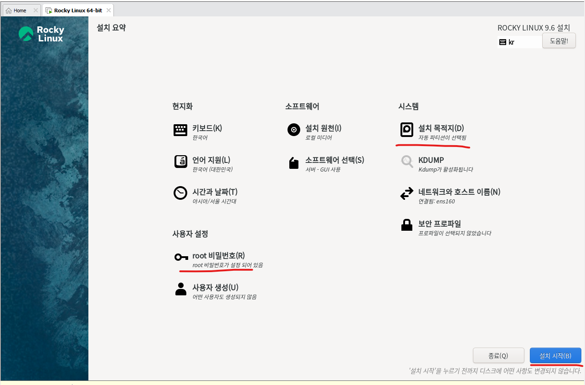Open 키보드(K) keyboard settings
Screen dimensions: 585x385
pyautogui.click(x=207, y=128)
